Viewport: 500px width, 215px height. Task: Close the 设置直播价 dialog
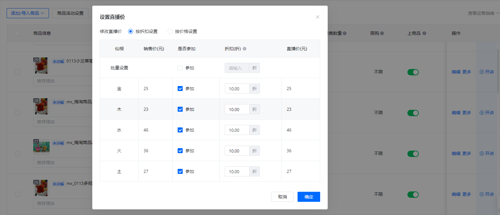pos(318,17)
